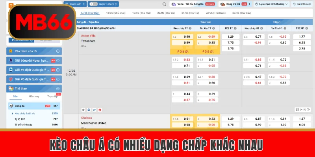The image size is (315, 157).
Task: Click the info icon beside 1X2 H1
Action: click(x=307, y=28)
